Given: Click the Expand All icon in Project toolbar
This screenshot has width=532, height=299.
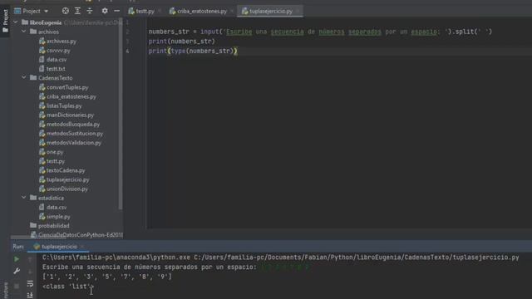Looking at the screenshot, I should click(x=77, y=11).
